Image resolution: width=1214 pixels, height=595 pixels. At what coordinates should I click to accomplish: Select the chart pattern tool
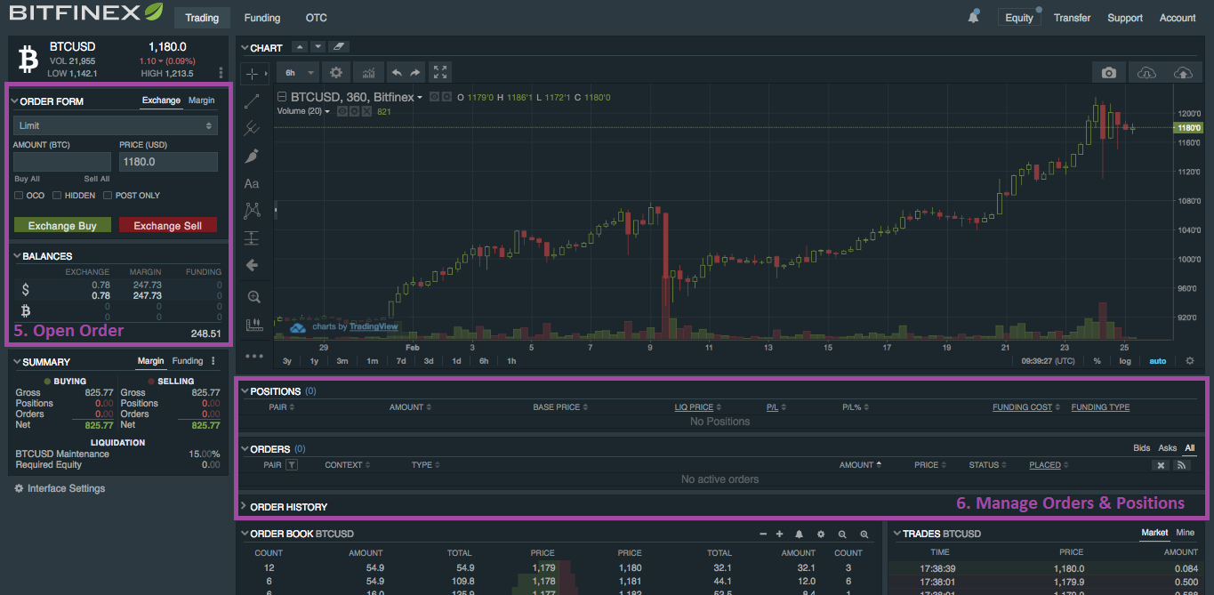point(253,211)
